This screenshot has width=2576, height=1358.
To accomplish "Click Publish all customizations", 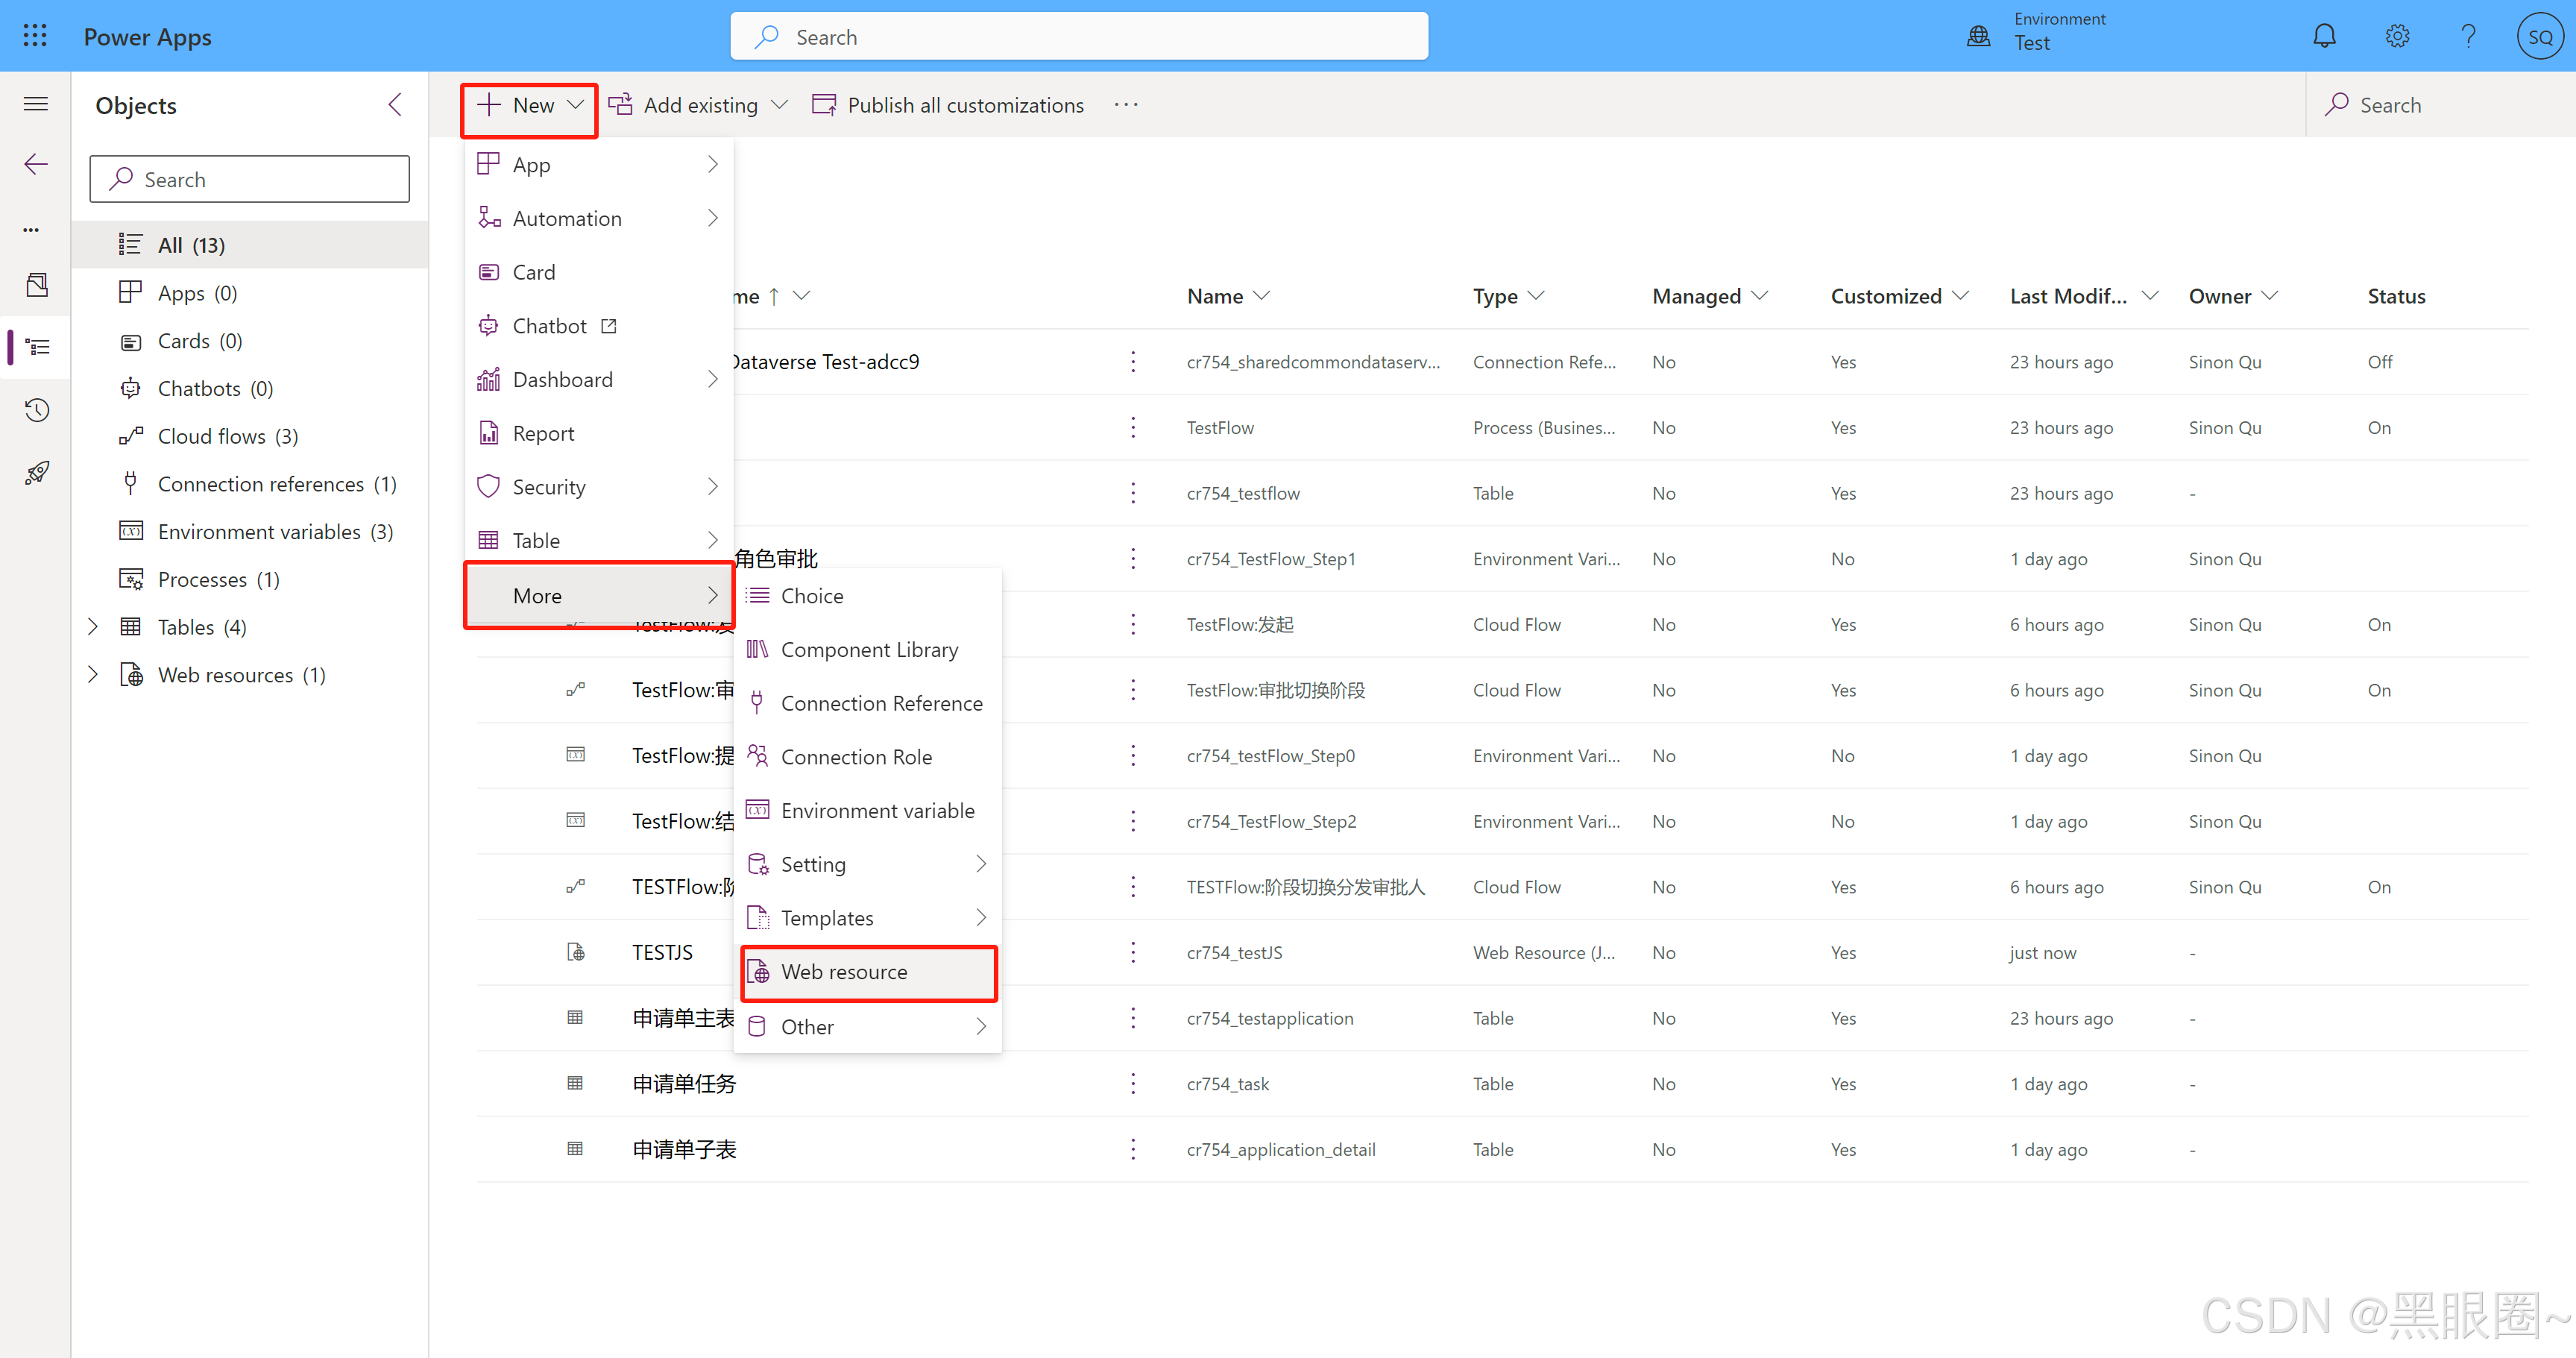I will coord(948,104).
